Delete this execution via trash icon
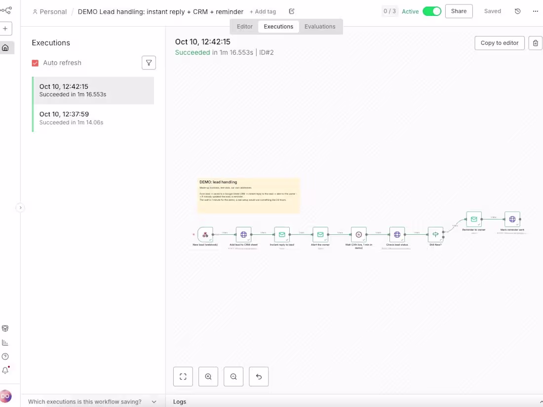543x407 pixels. (536, 43)
